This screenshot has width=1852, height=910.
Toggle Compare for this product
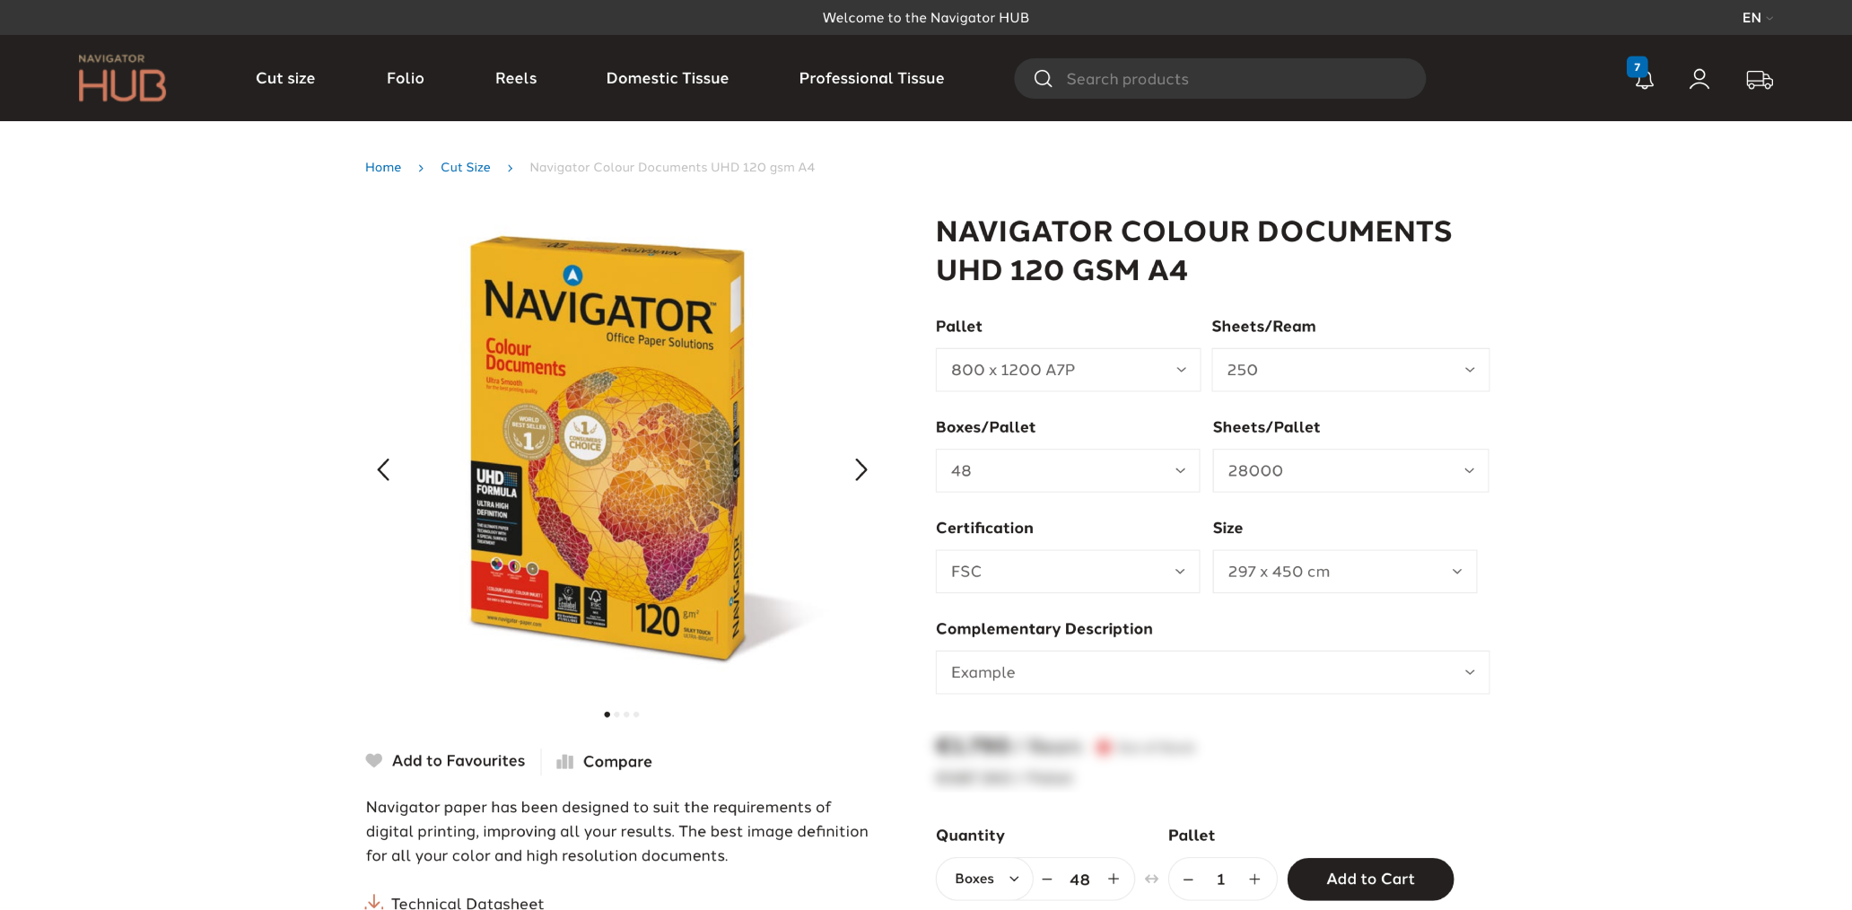604,761
